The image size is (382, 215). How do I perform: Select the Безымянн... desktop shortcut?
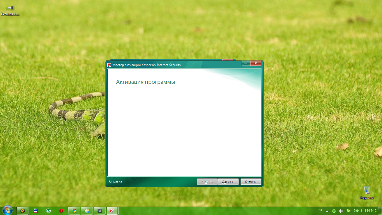coord(10,10)
